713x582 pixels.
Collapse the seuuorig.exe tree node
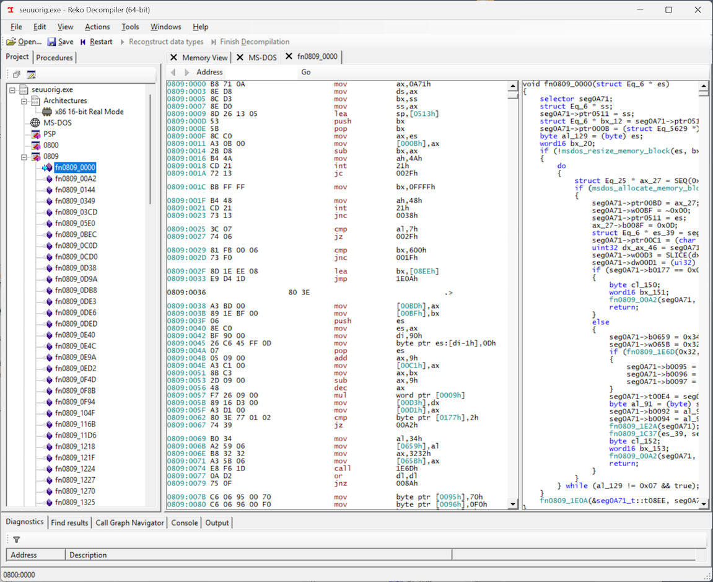(12, 90)
